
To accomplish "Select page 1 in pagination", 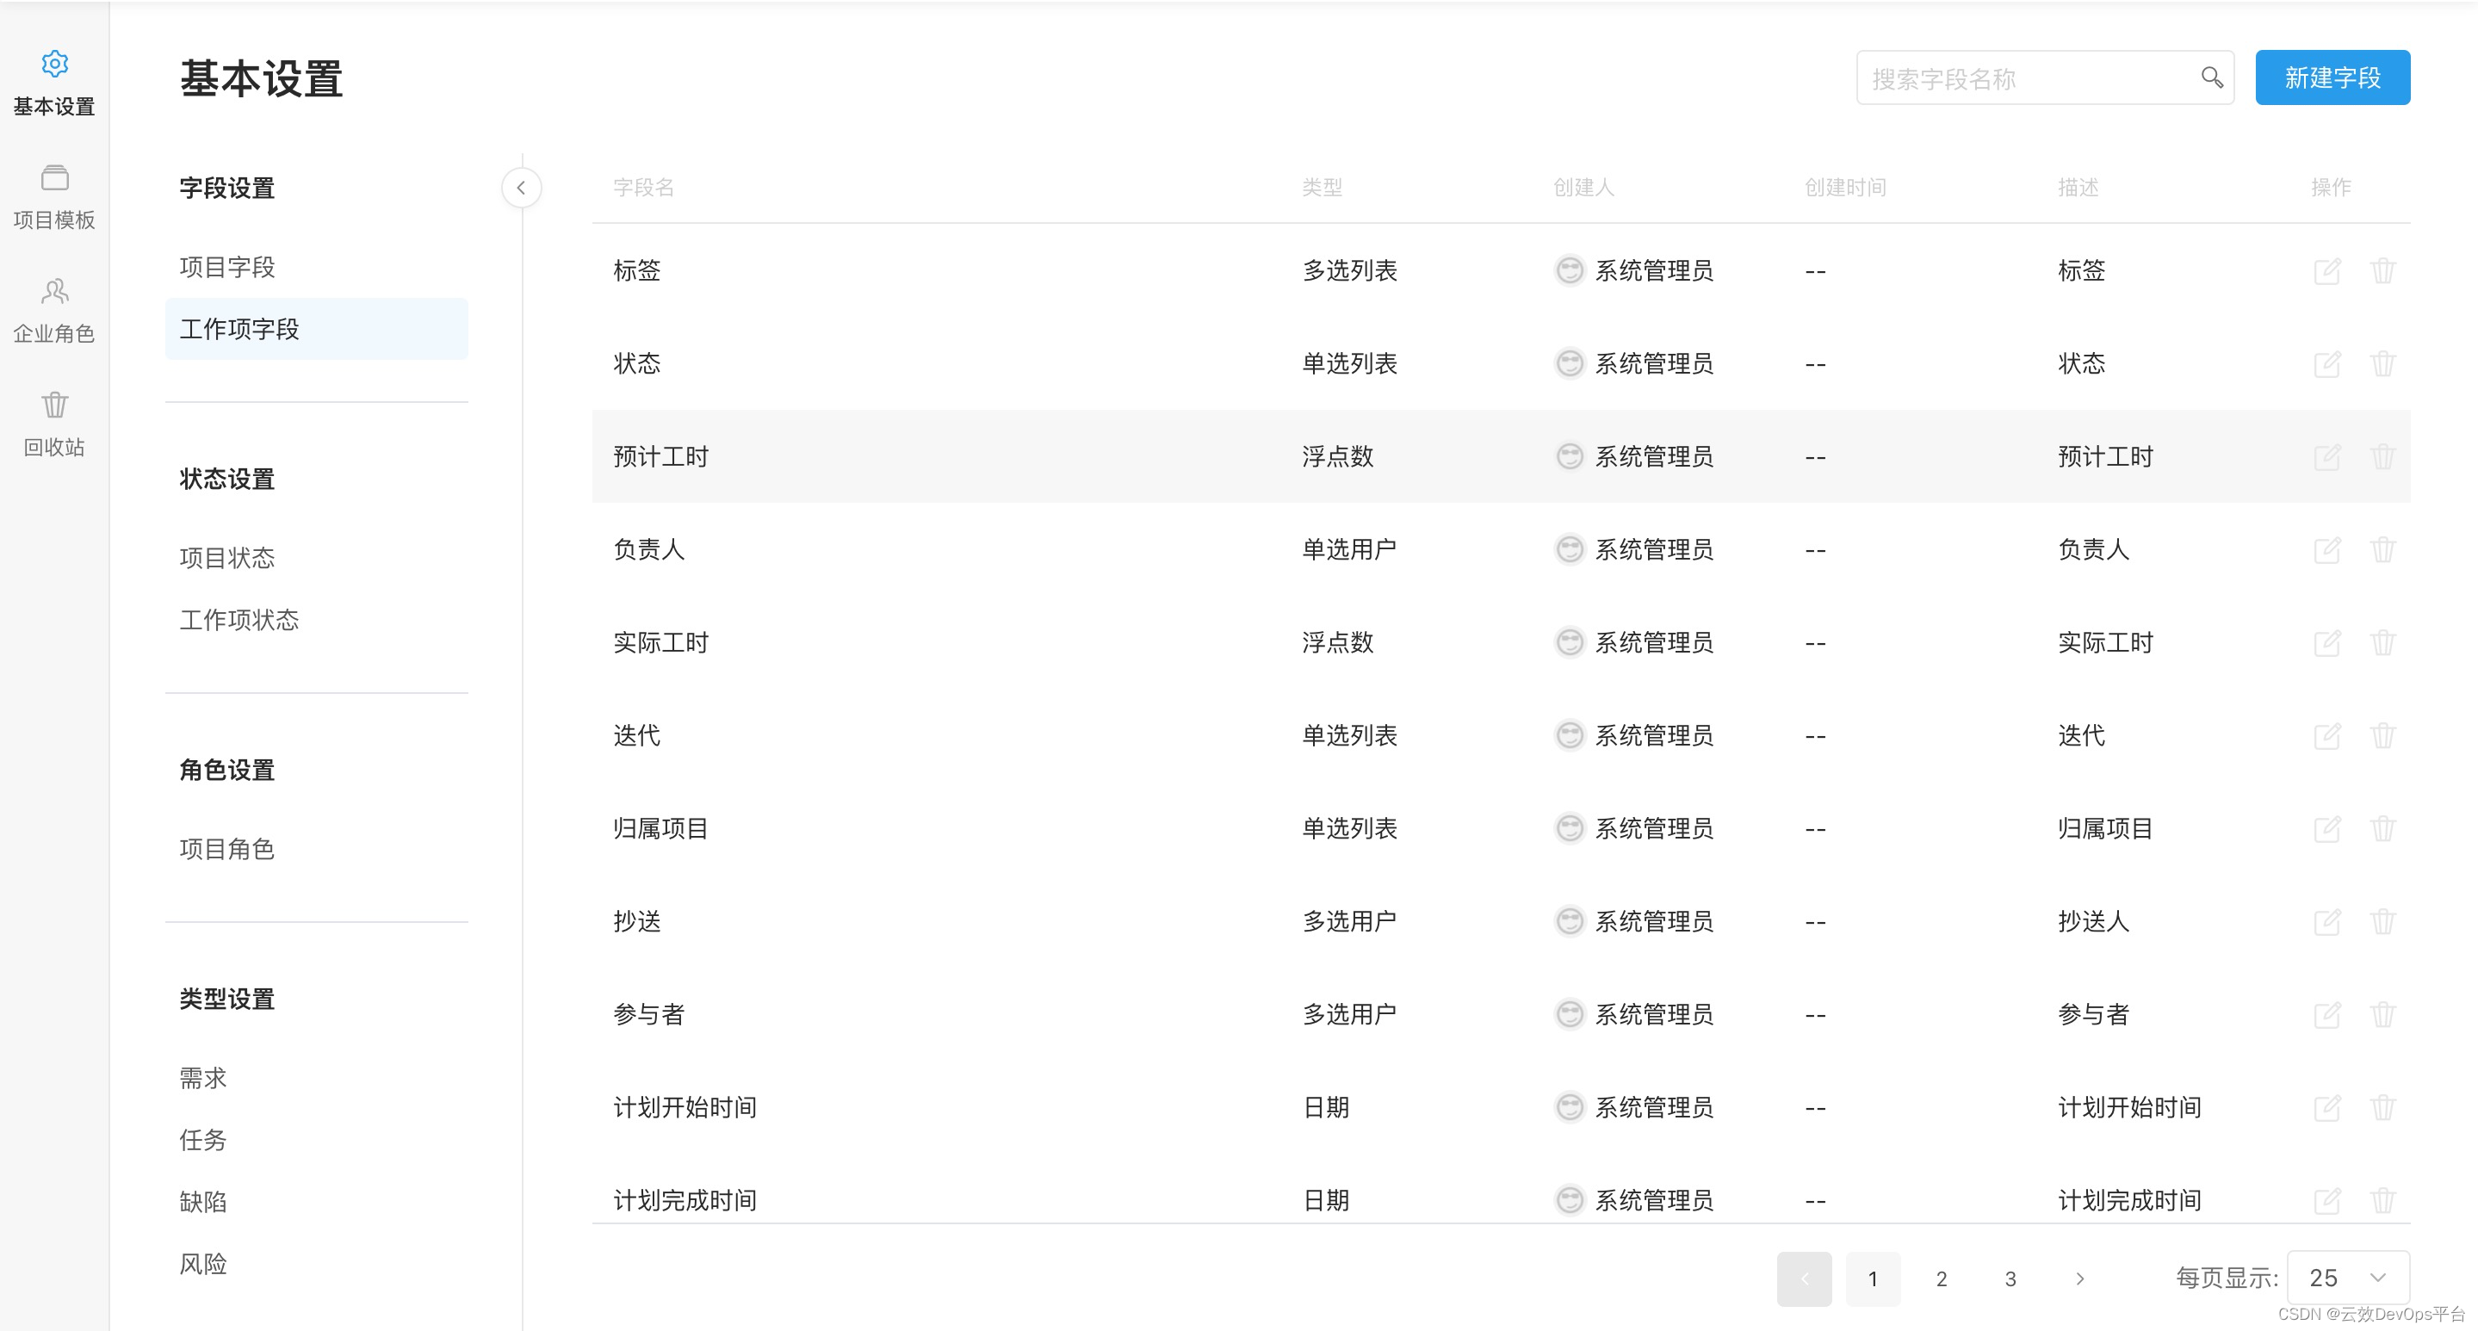I will 1873,1279.
